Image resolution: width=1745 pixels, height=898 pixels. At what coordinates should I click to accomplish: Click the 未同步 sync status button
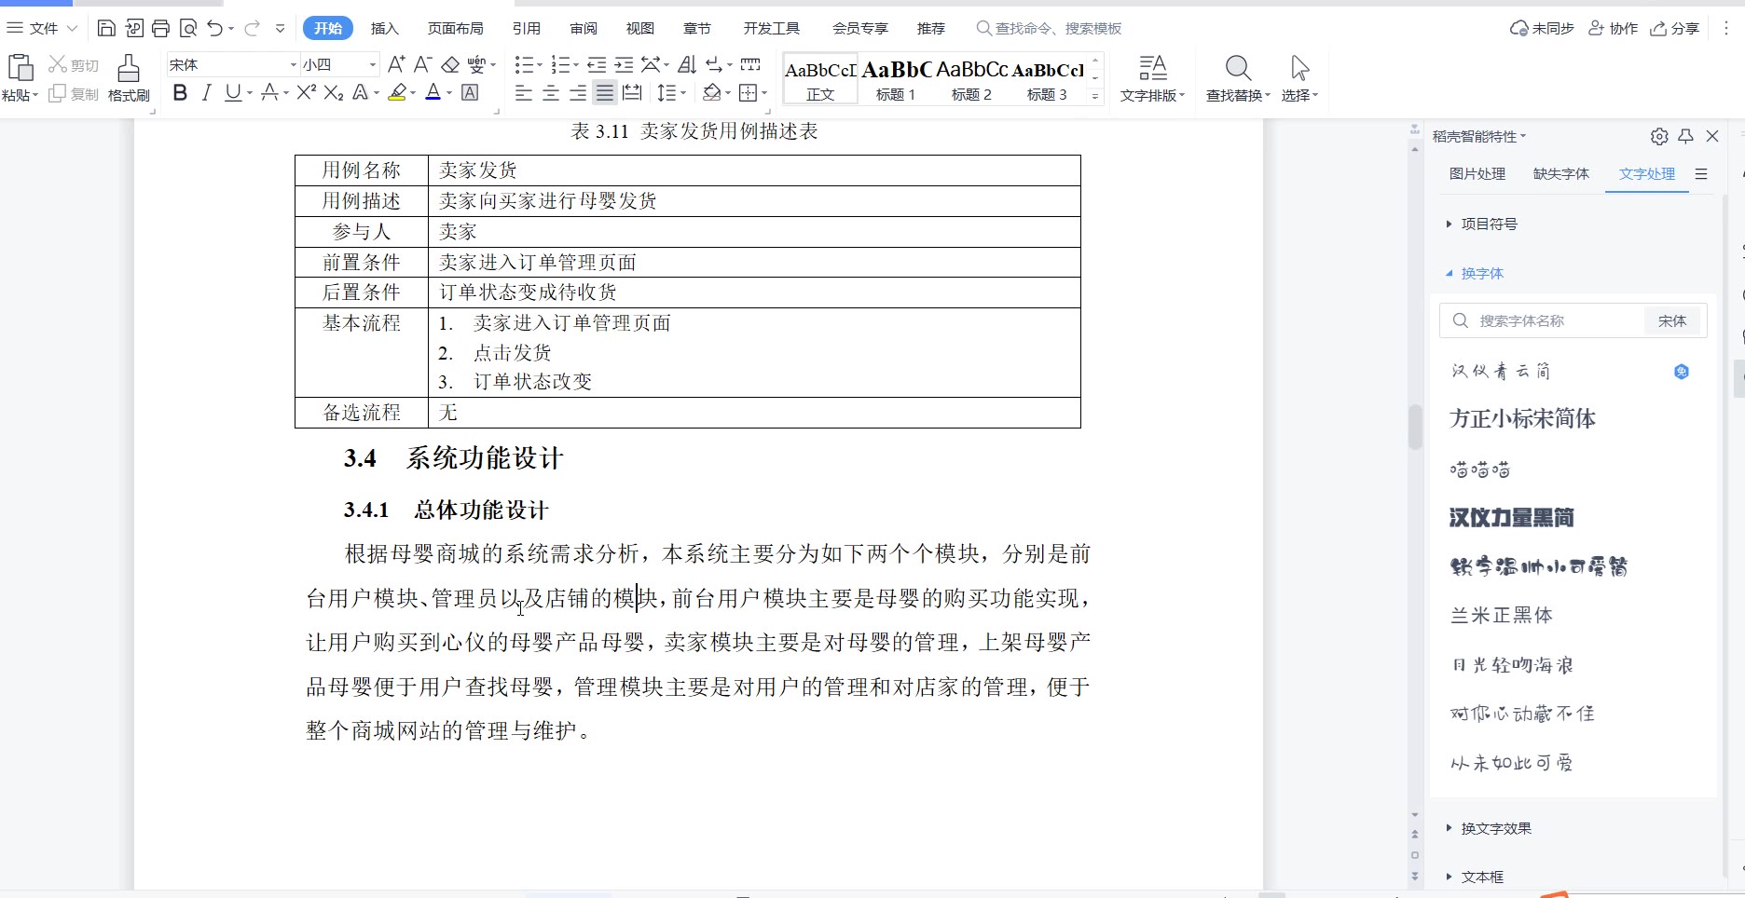(1543, 28)
